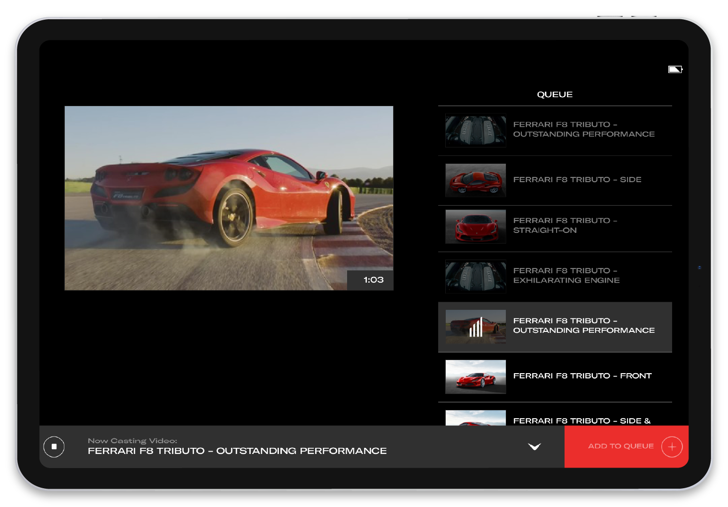The image size is (728, 507).
Task: Click the now-playing equalizer icon in queue
Action: [x=476, y=327]
